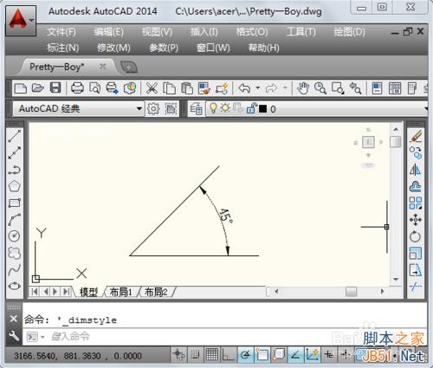Select the Line draw tool
433x368 pixels.
coord(14,136)
